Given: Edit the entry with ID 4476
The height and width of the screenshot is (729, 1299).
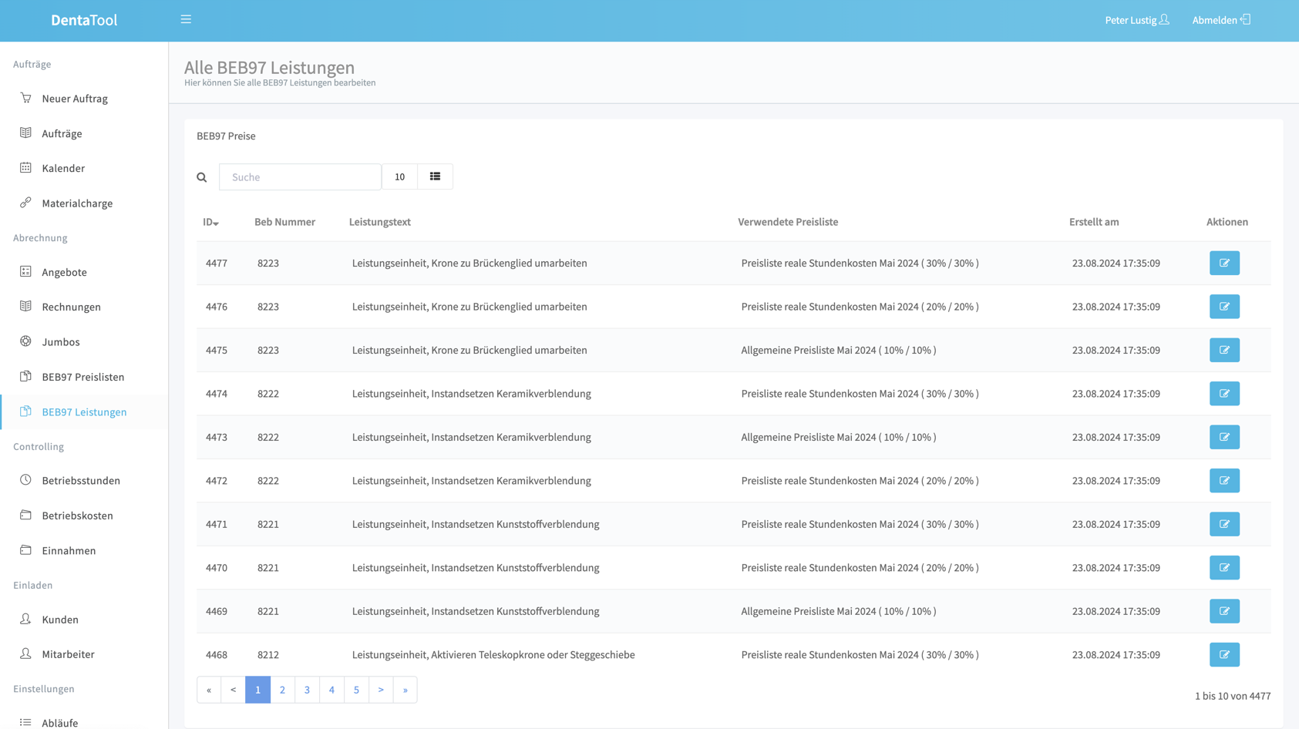Looking at the screenshot, I should pos(1224,307).
